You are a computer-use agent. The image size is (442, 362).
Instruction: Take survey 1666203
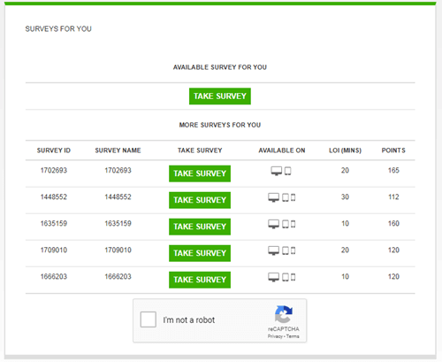[x=200, y=280]
